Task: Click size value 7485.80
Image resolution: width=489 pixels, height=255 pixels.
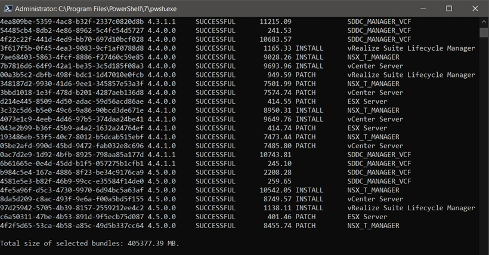Action: (x=277, y=146)
